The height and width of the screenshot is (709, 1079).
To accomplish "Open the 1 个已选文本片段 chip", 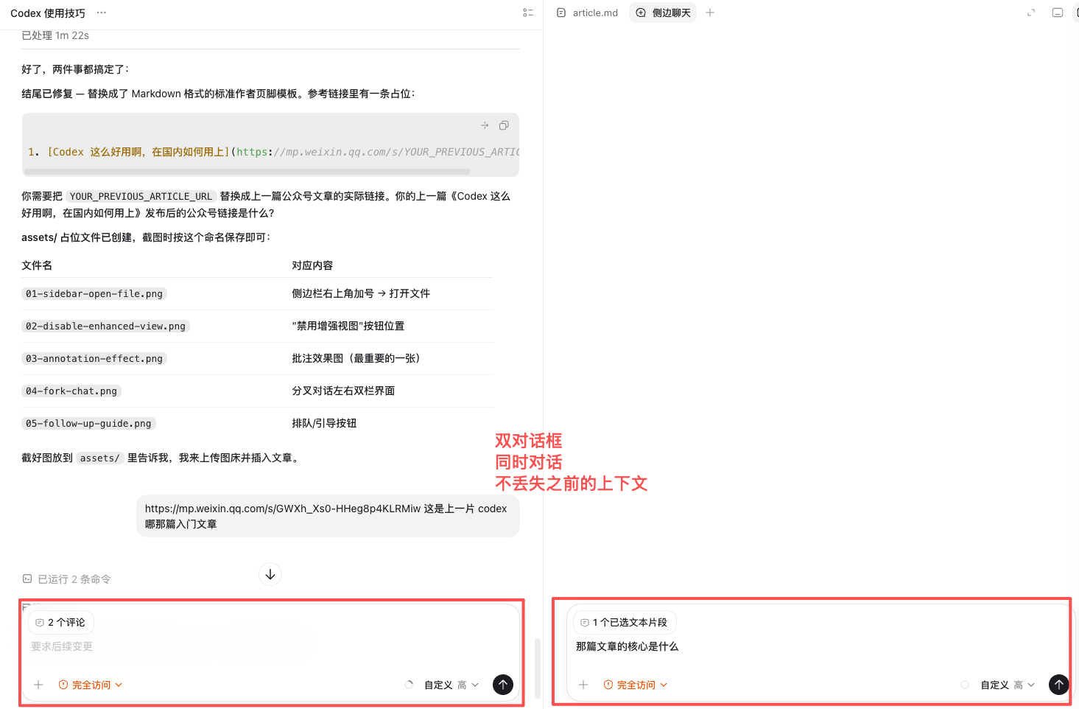I will [625, 623].
